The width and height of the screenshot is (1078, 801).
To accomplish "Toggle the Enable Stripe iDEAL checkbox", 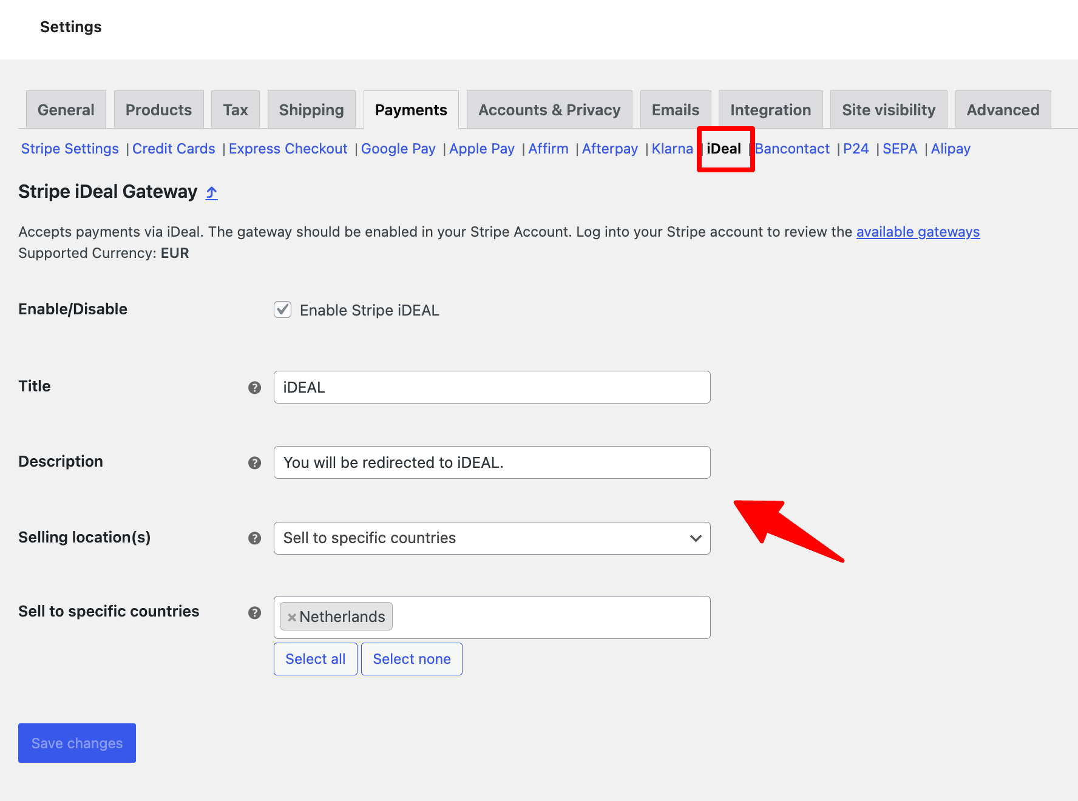I will click(283, 309).
